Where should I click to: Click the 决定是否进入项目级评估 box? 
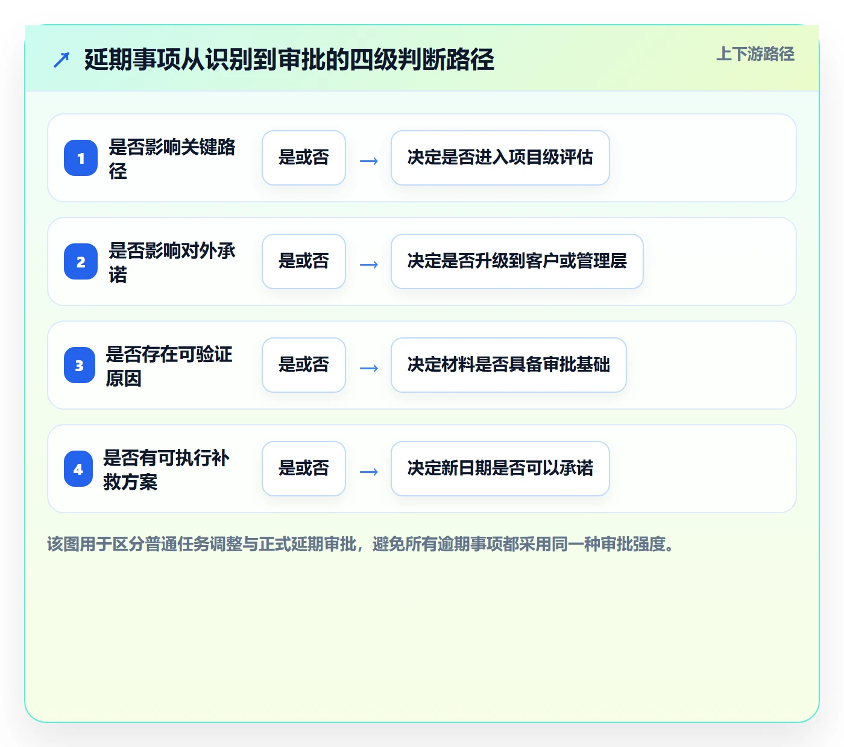(x=500, y=158)
